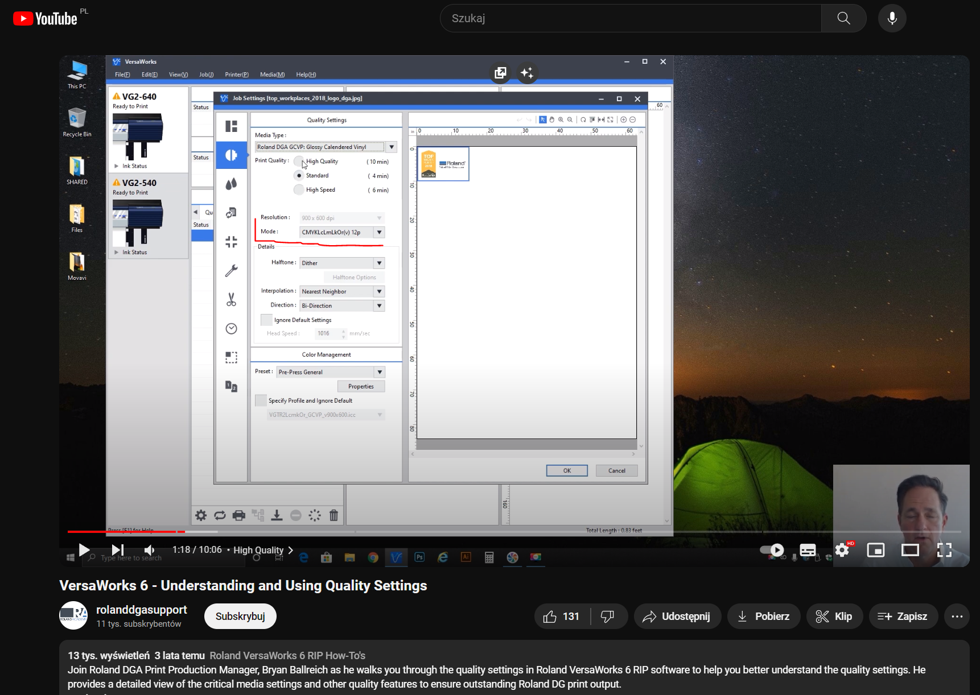The width and height of the screenshot is (980, 695).
Task: Open the ink droplets Color Adjust icon
Action: click(231, 184)
